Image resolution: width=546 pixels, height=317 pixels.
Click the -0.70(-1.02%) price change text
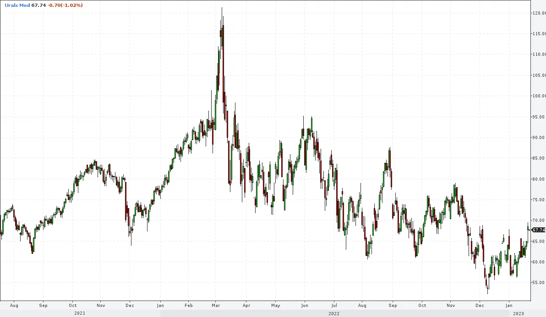tap(65, 5)
